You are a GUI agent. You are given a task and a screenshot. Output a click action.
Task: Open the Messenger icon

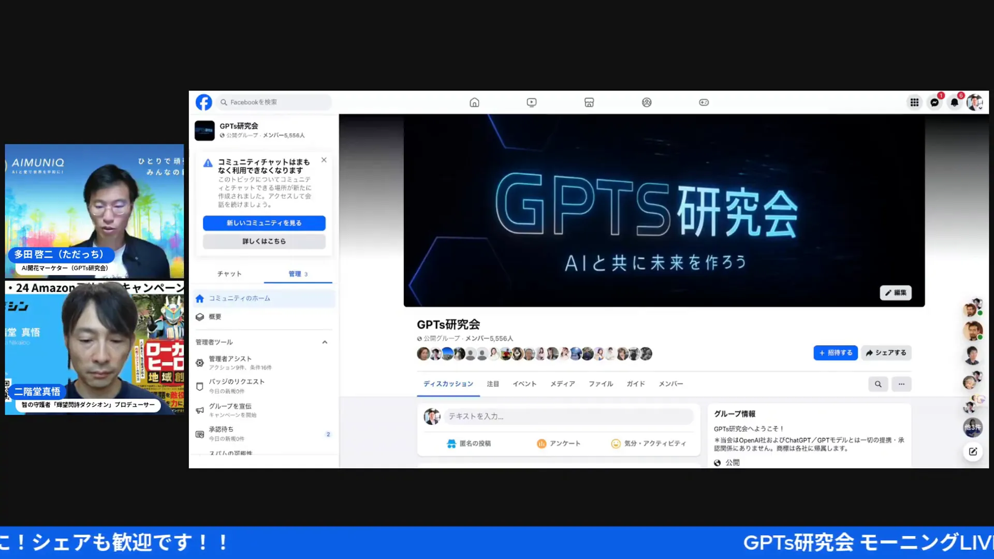[x=934, y=102]
